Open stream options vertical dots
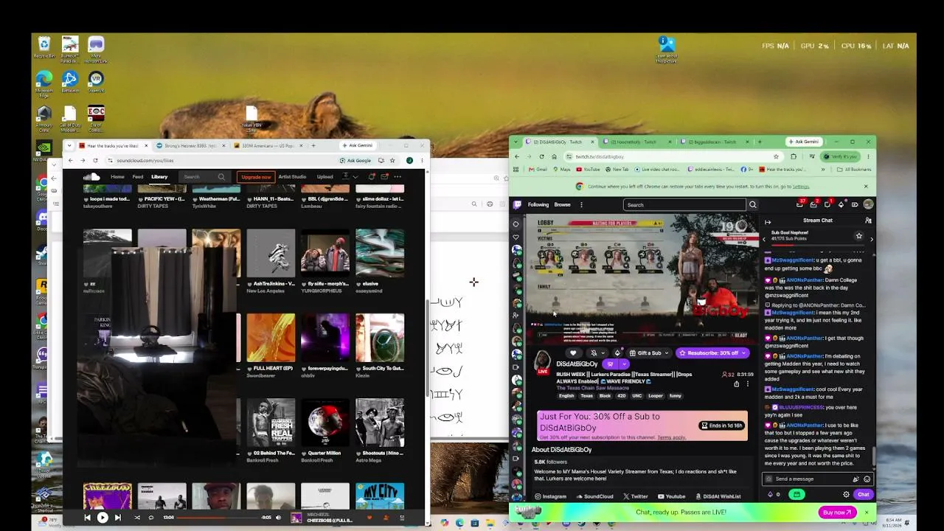The image size is (944, 531). (747, 384)
